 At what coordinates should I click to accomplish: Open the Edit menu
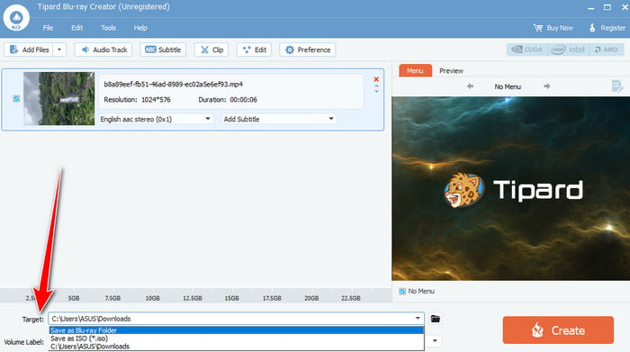76,28
